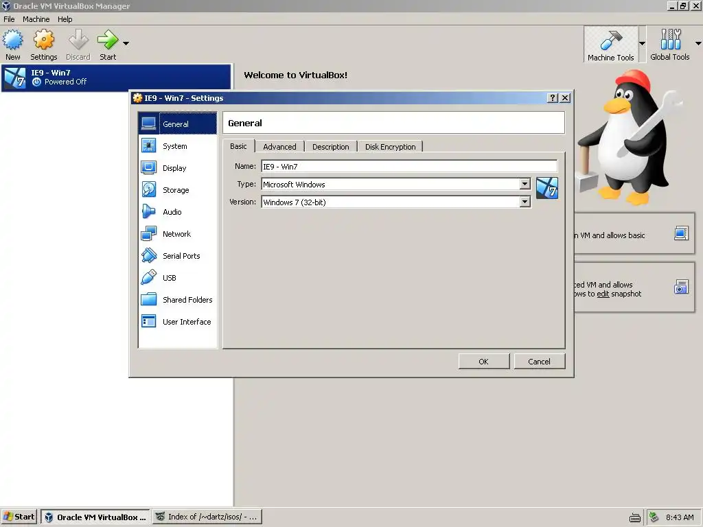
Task: Click the Settings dialog gear title icon
Action: 137,97
